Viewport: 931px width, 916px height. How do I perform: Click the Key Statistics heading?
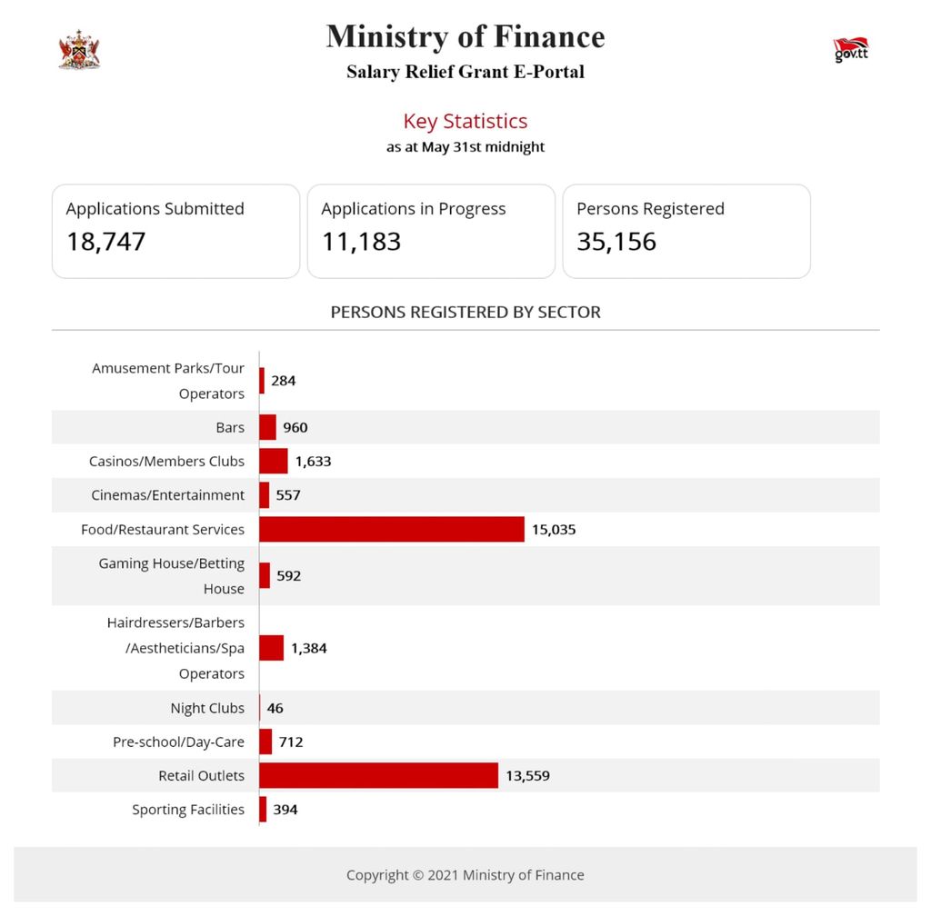465,121
